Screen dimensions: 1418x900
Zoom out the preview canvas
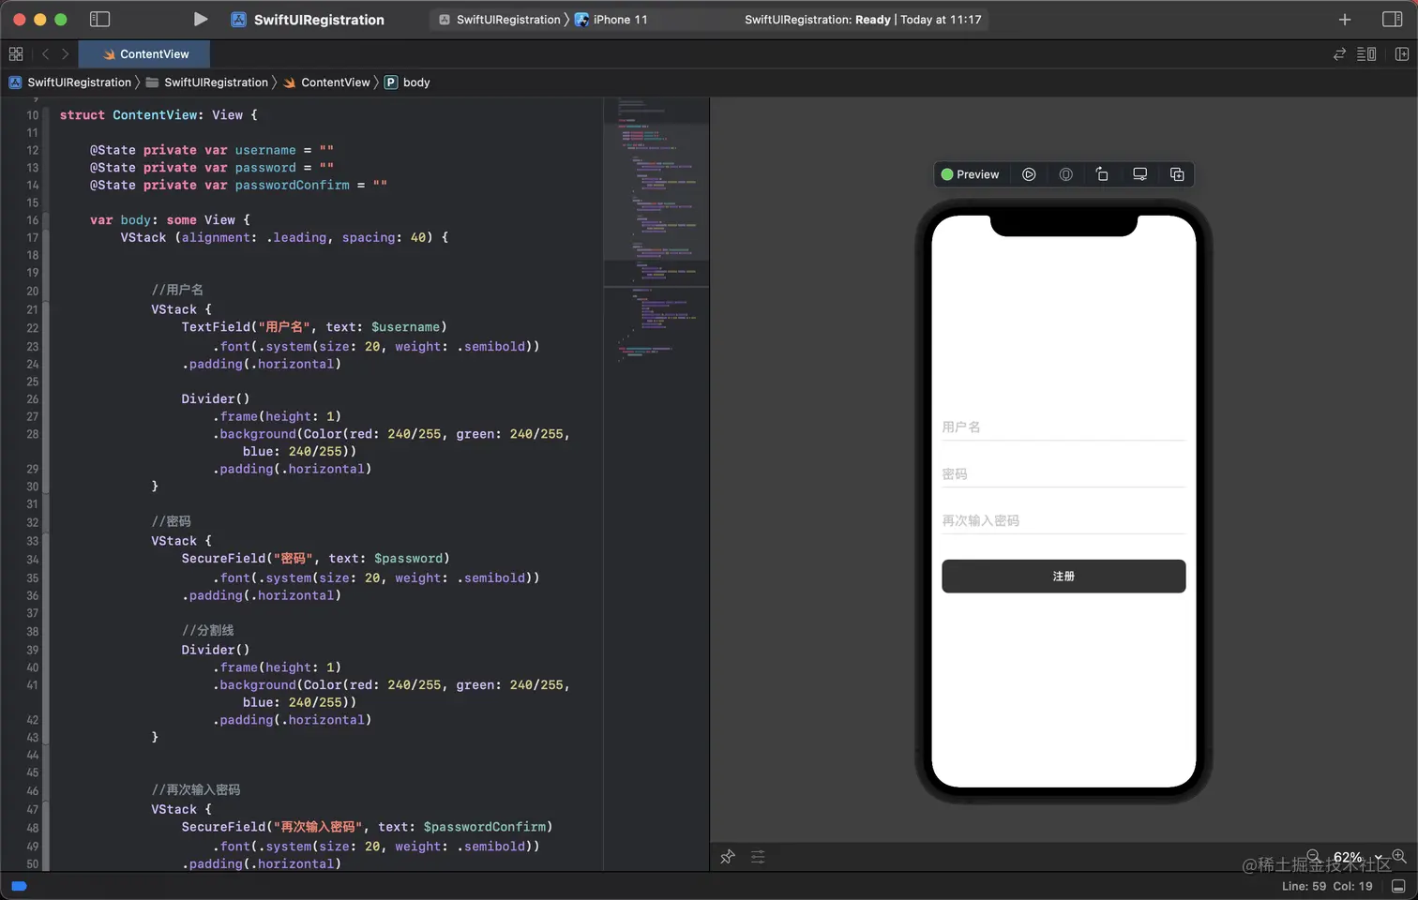[1314, 856]
